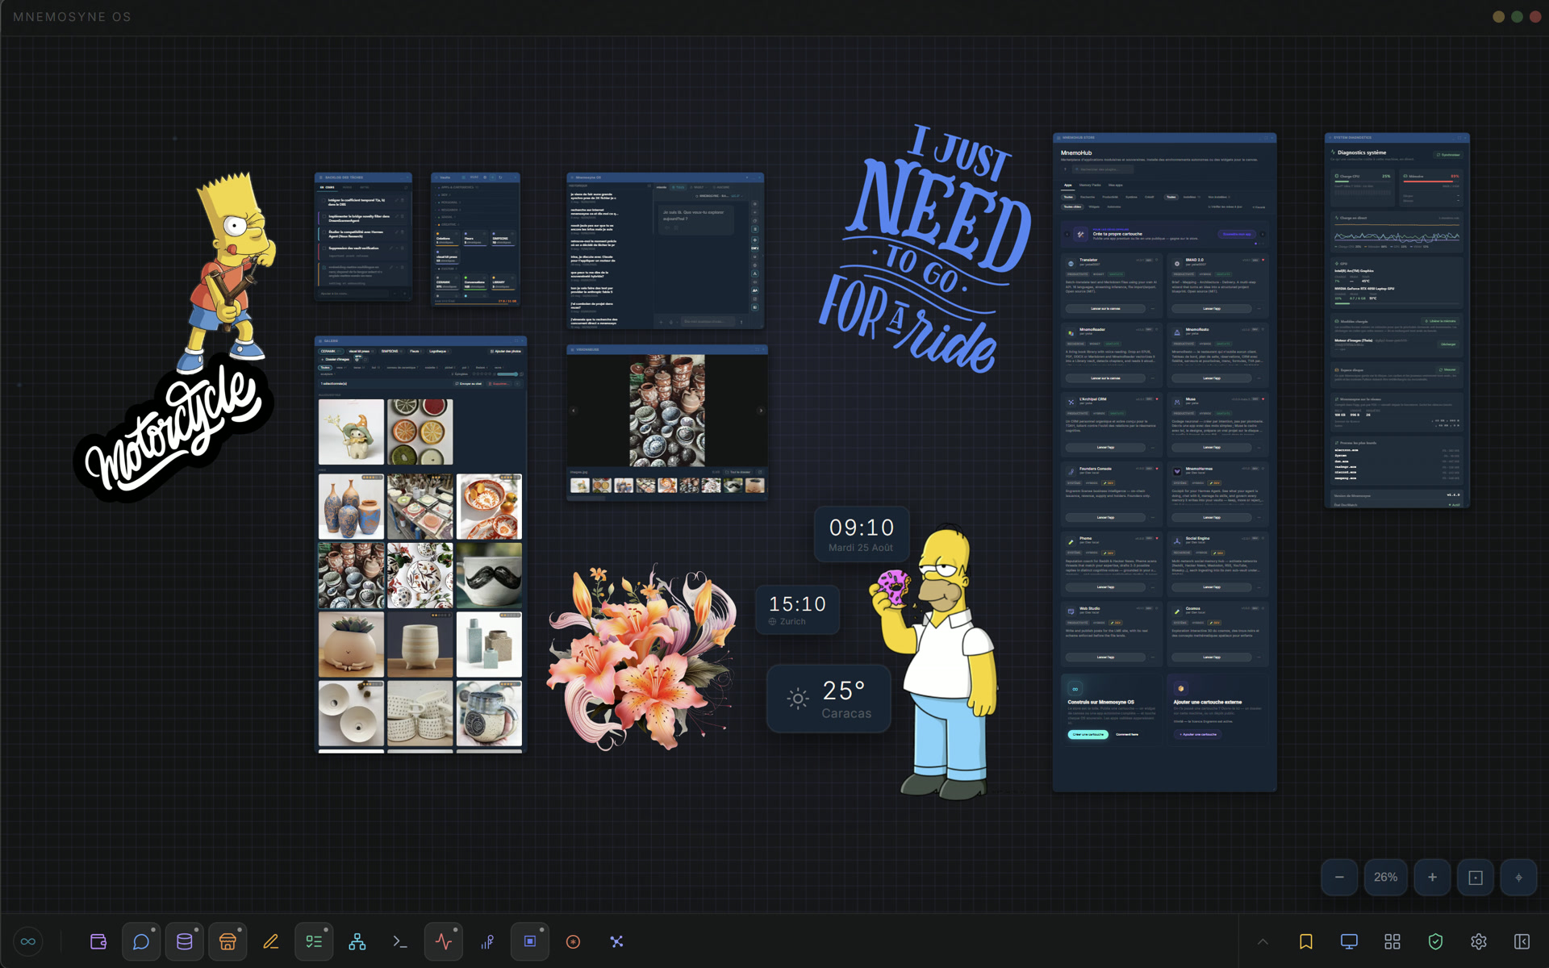Expand the SOCIAL group in Vaults
Image resolution: width=1549 pixels, height=968 pixels.
(476, 217)
